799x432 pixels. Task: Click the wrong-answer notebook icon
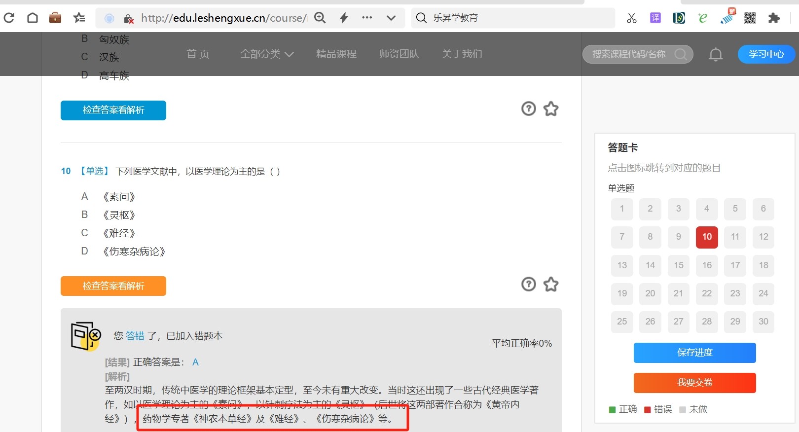coord(86,336)
